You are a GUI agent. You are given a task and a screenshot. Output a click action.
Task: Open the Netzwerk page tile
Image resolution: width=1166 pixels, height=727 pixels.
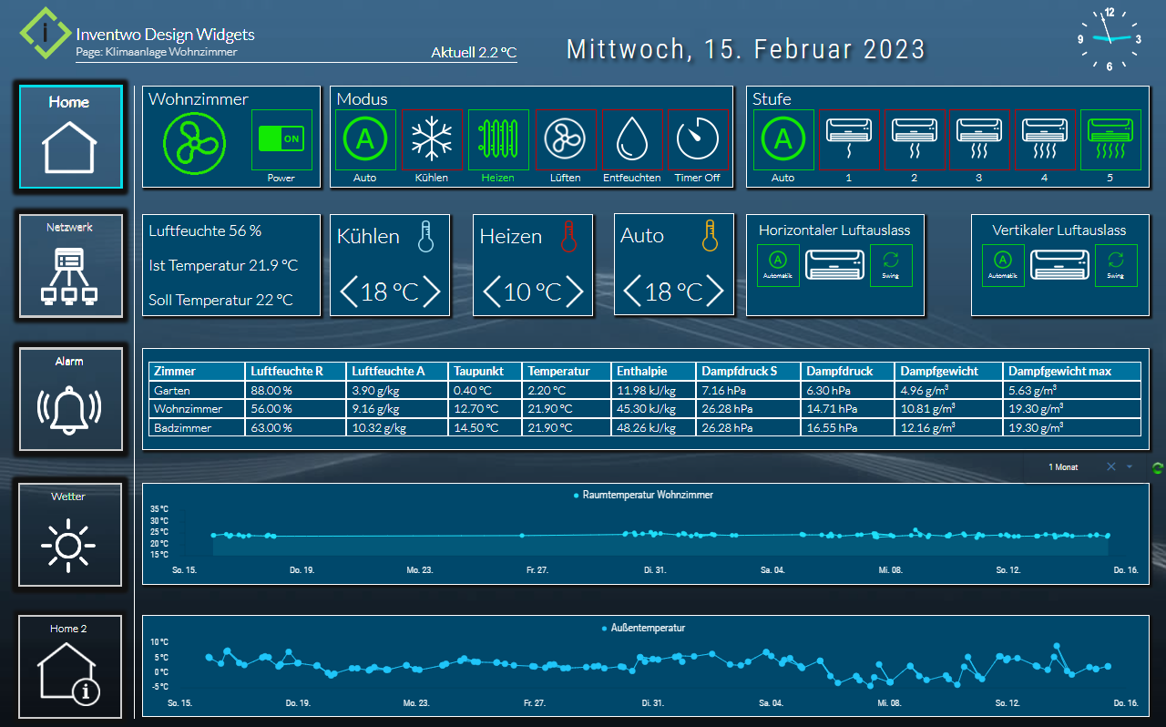point(71,266)
